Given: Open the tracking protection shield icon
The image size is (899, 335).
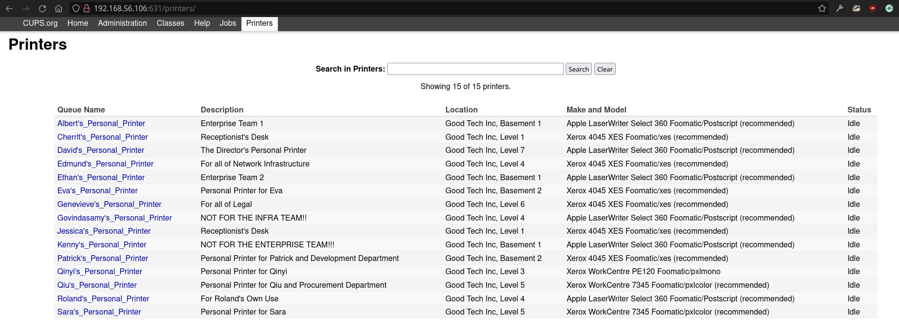Looking at the screenshot, I should 76,8.
